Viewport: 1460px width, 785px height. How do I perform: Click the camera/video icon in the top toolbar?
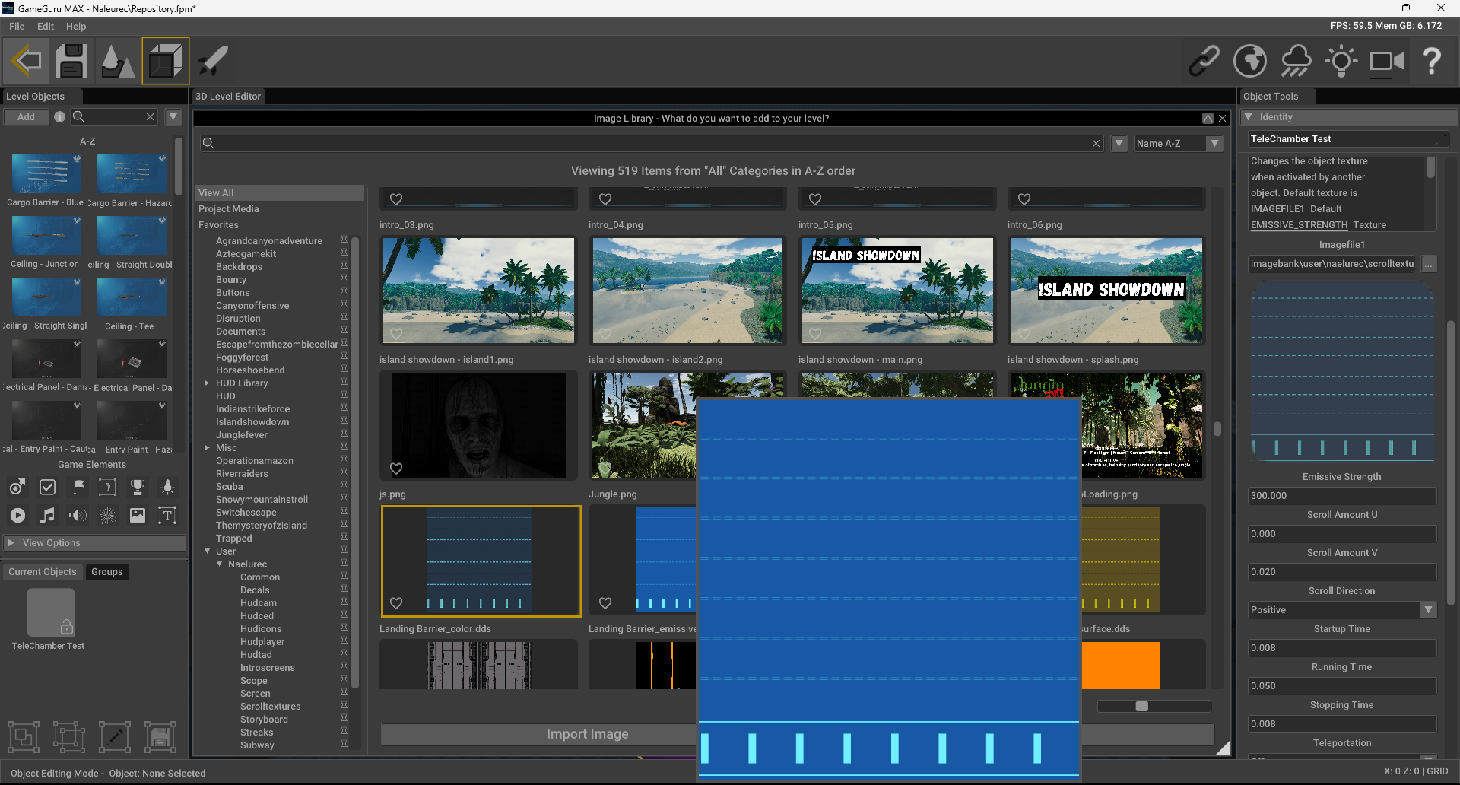(1386, 61)
